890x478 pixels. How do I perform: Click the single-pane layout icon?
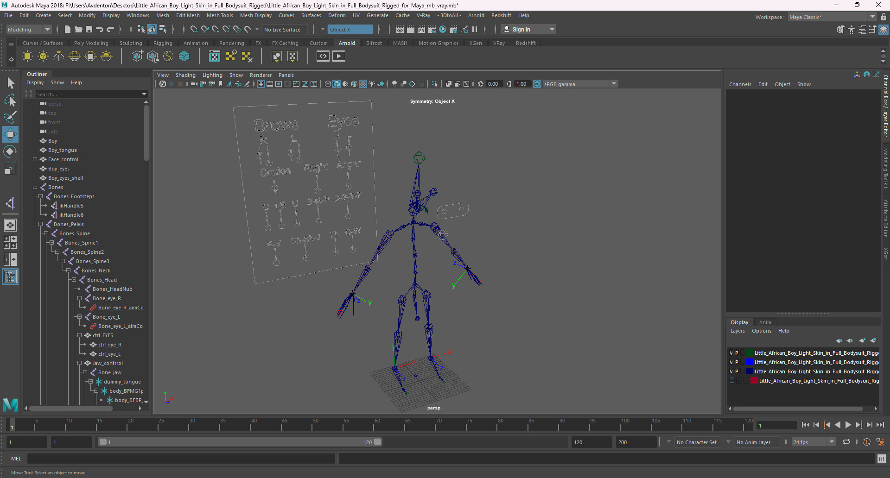(x=10, y=225)
